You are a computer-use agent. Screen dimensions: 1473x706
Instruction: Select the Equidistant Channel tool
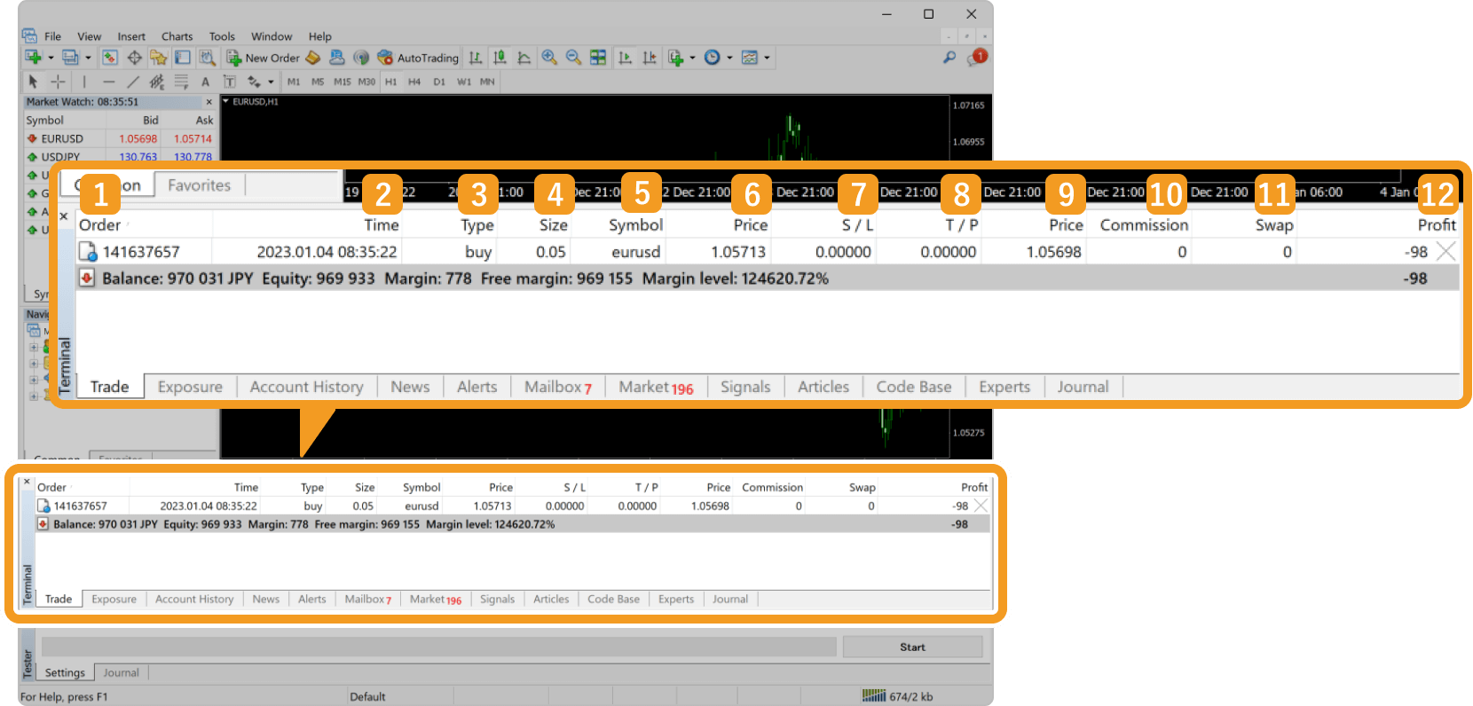click(157, 82)
